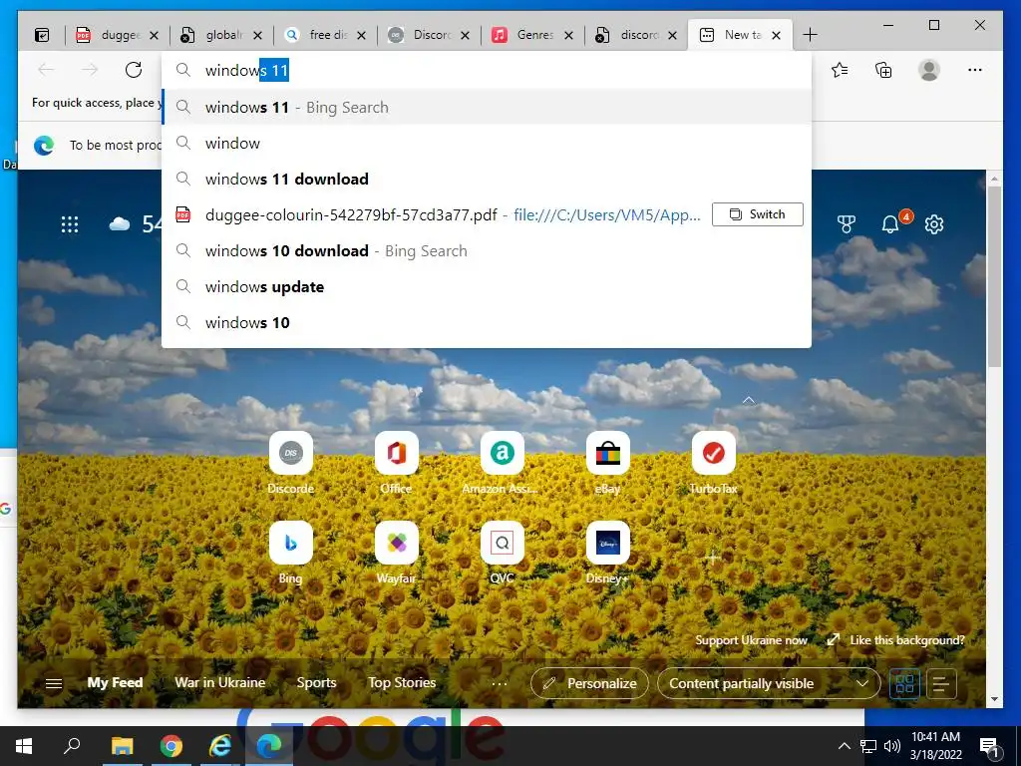
Task: Open the Action Center notification icon
Action: 989,747
